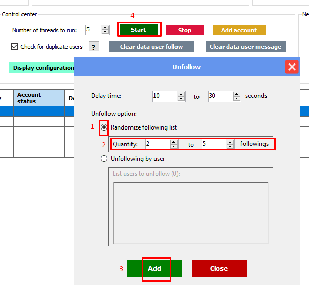The image size is (309, 301).
Task: Click the Add account button
Action: pos(239,30)
